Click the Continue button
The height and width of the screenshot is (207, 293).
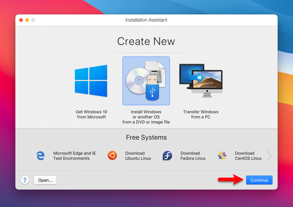click(x=259, y=180)
